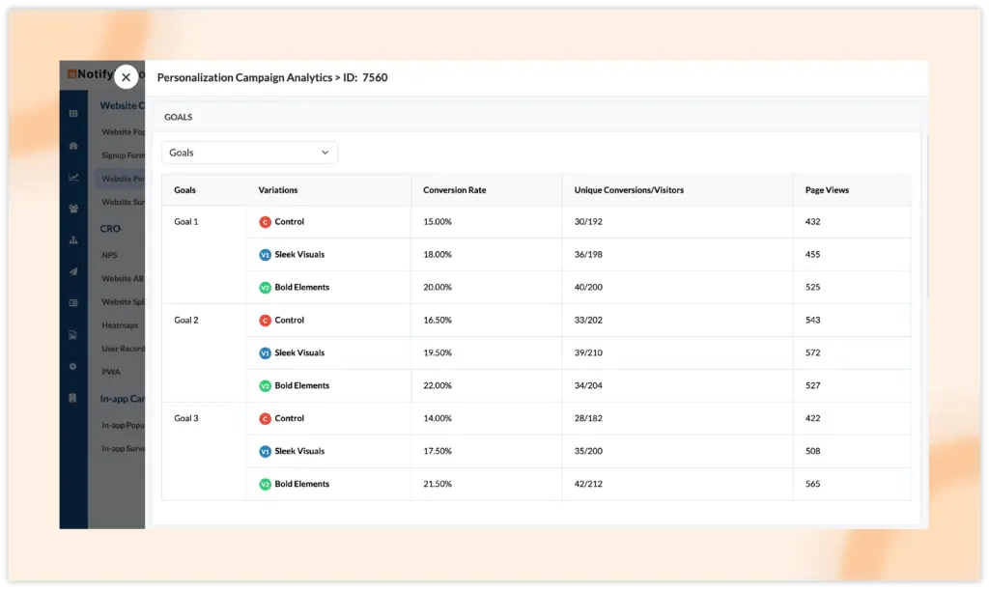
Task: Click the Goal 1 Control variation badge
Action: (x=265, y=222)
